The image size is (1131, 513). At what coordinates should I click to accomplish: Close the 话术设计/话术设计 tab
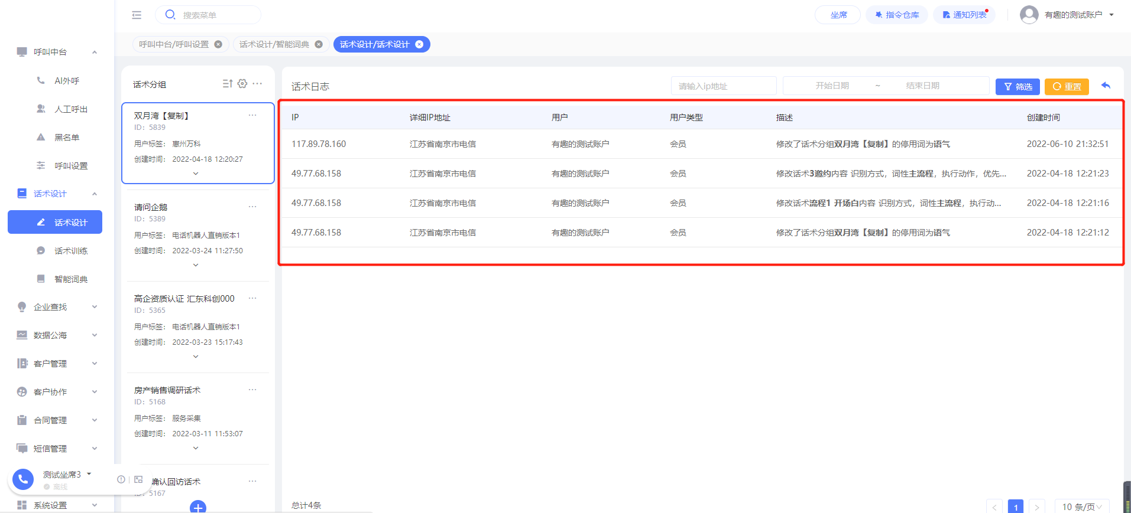(x=419, y=44)
